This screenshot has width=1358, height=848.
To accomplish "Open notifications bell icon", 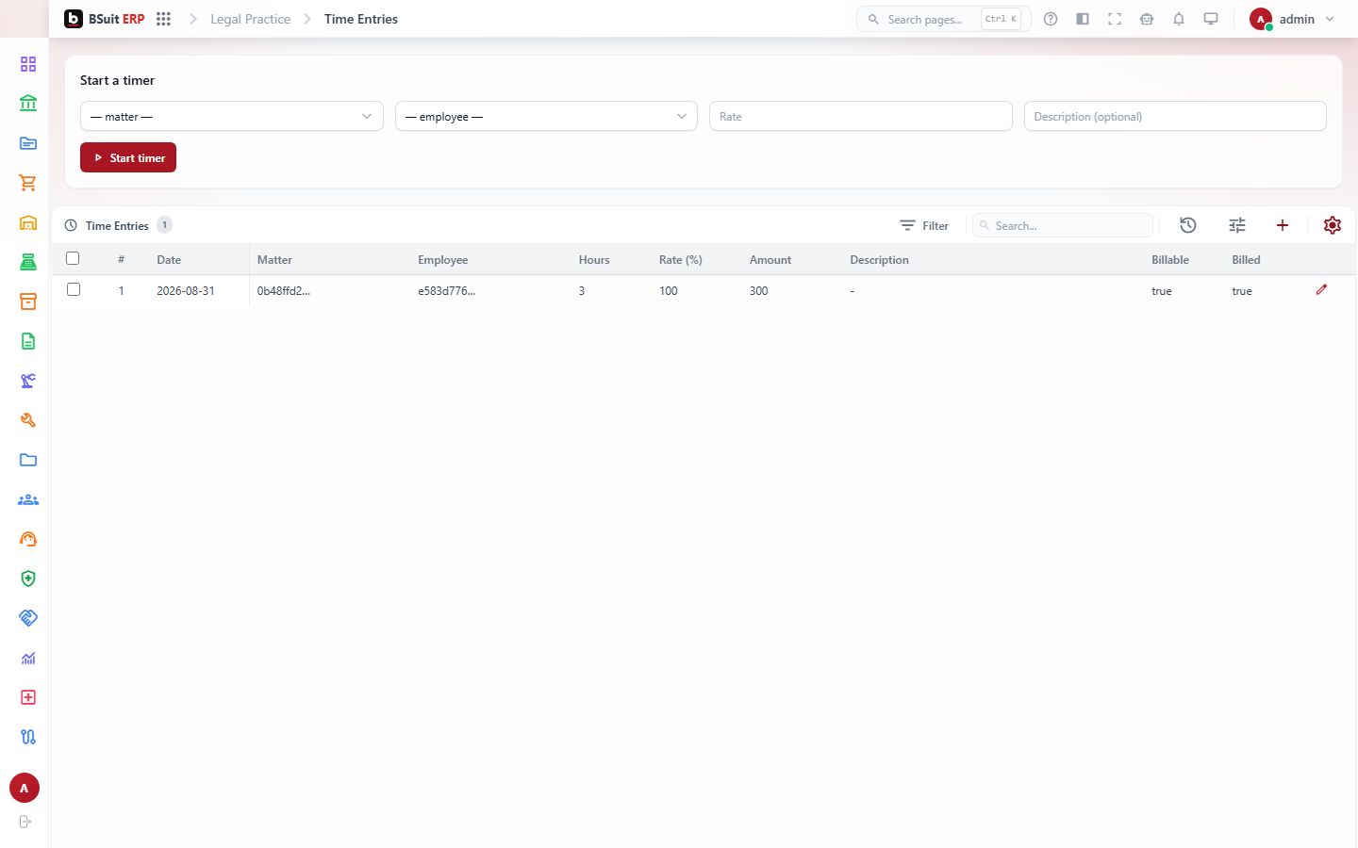I will coord(1179,19).
